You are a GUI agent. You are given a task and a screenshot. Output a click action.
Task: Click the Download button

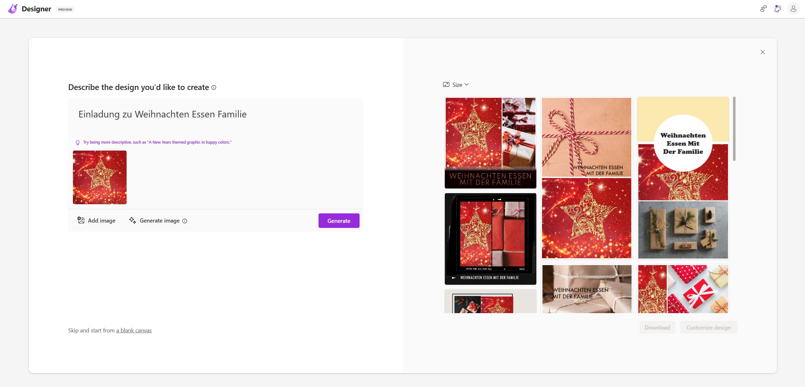tap(657, 328)
